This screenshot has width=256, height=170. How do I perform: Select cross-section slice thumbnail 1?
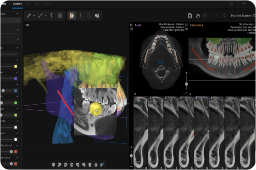[x=141, y=133]
